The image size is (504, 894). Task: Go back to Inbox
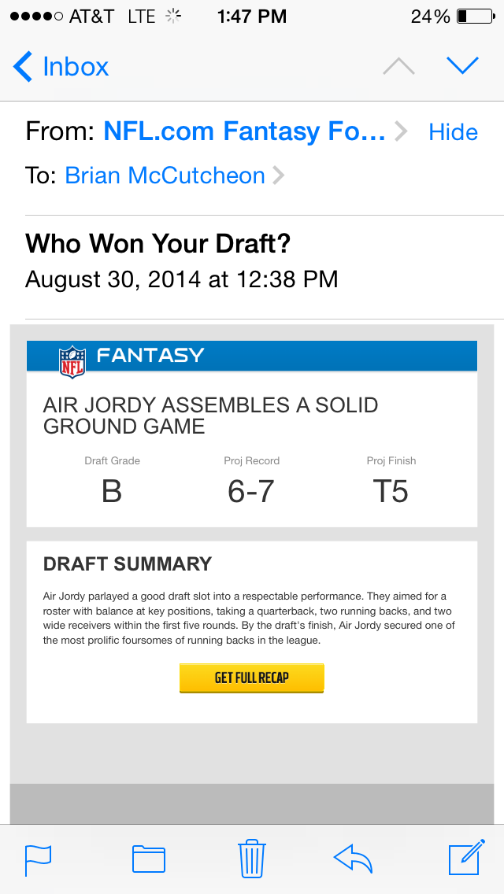pos(61,67)
